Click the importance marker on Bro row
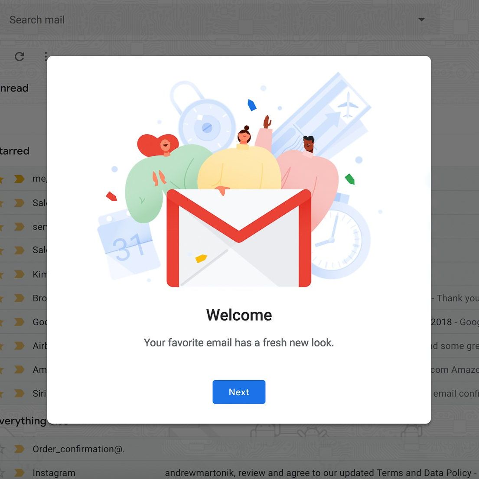The image size is (479, 479). (x=19, y=298)
